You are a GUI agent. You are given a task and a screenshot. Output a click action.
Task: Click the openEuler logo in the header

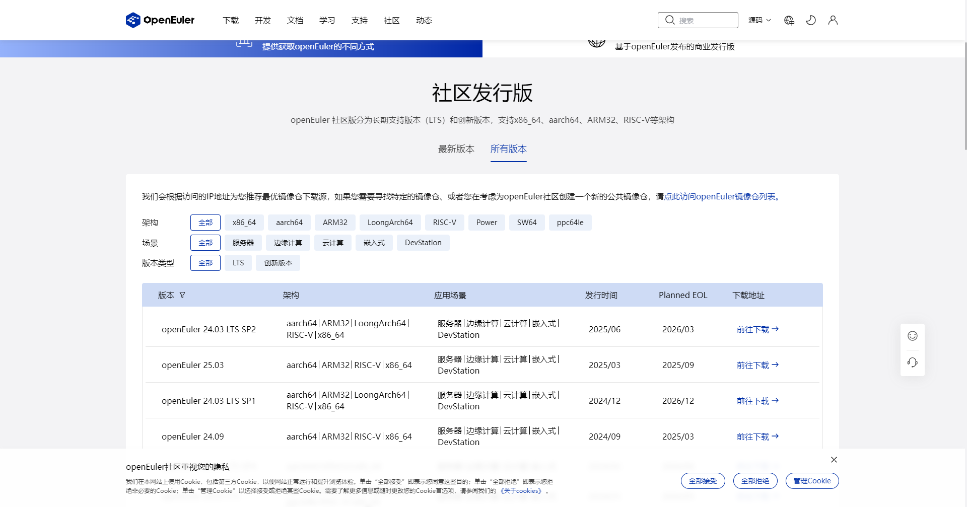[160, 20]
